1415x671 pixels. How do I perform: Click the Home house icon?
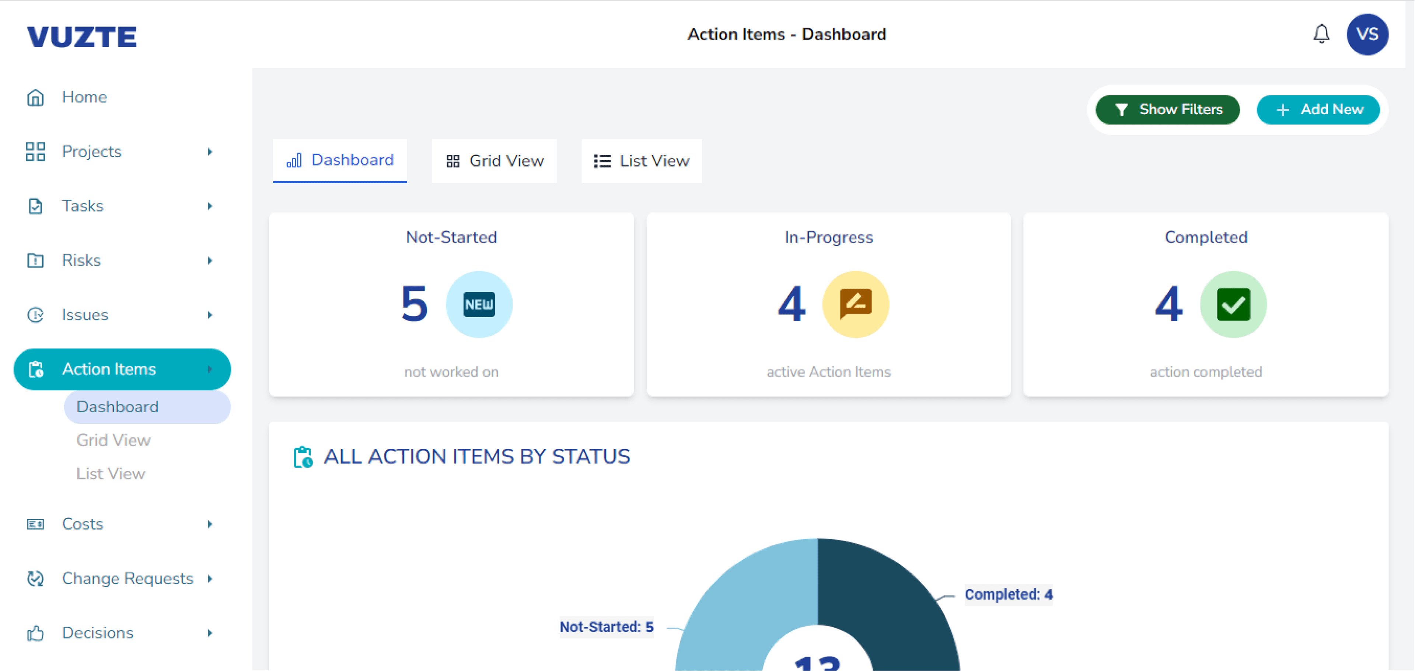pos(35,97)
